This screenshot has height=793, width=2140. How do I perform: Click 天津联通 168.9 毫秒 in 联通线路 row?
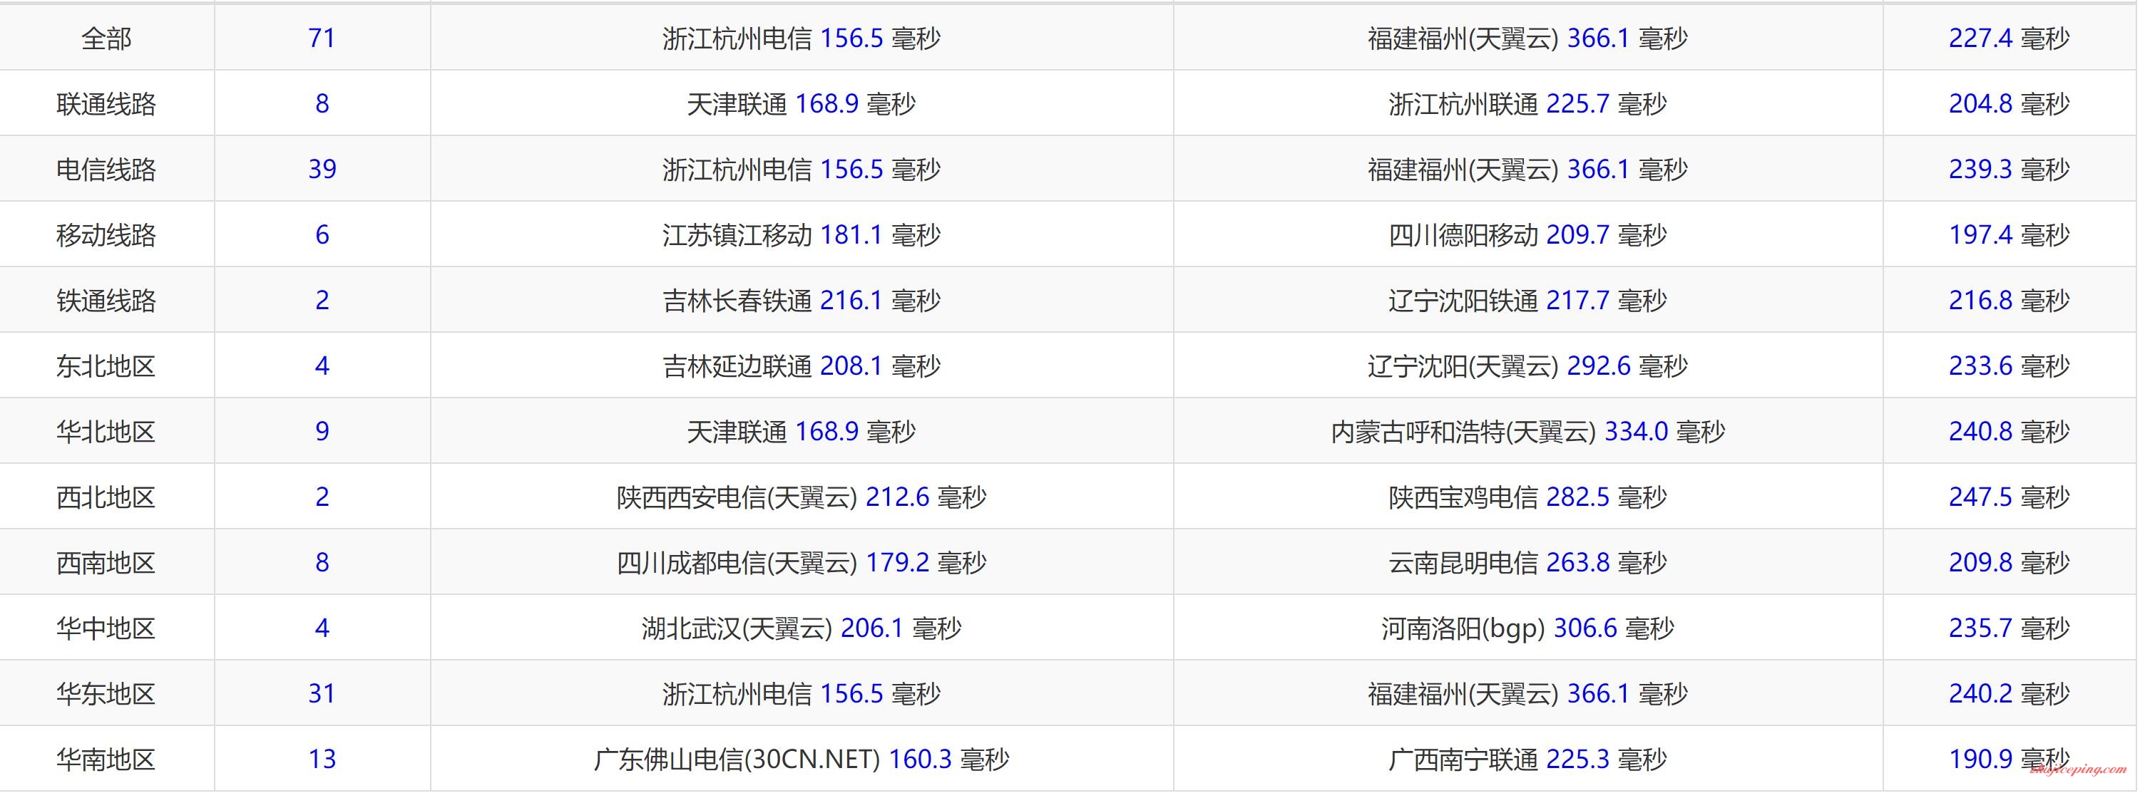(x=802, y=104)
